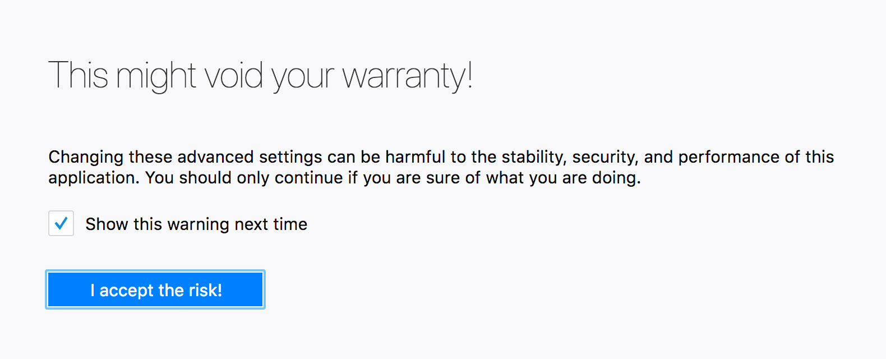Click the 'Show this warning next time' label
The image size is (886, 359).
[x=196, y=224]
